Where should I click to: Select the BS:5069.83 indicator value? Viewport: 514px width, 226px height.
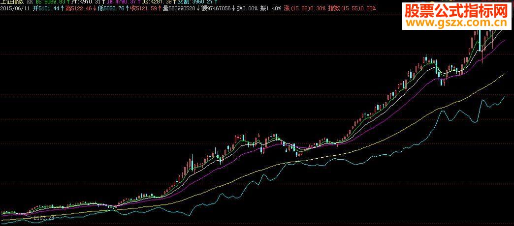[x=52, y=1]
